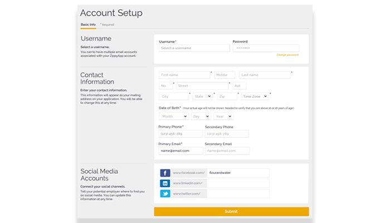Open the Change password link

tap(287, 55)
